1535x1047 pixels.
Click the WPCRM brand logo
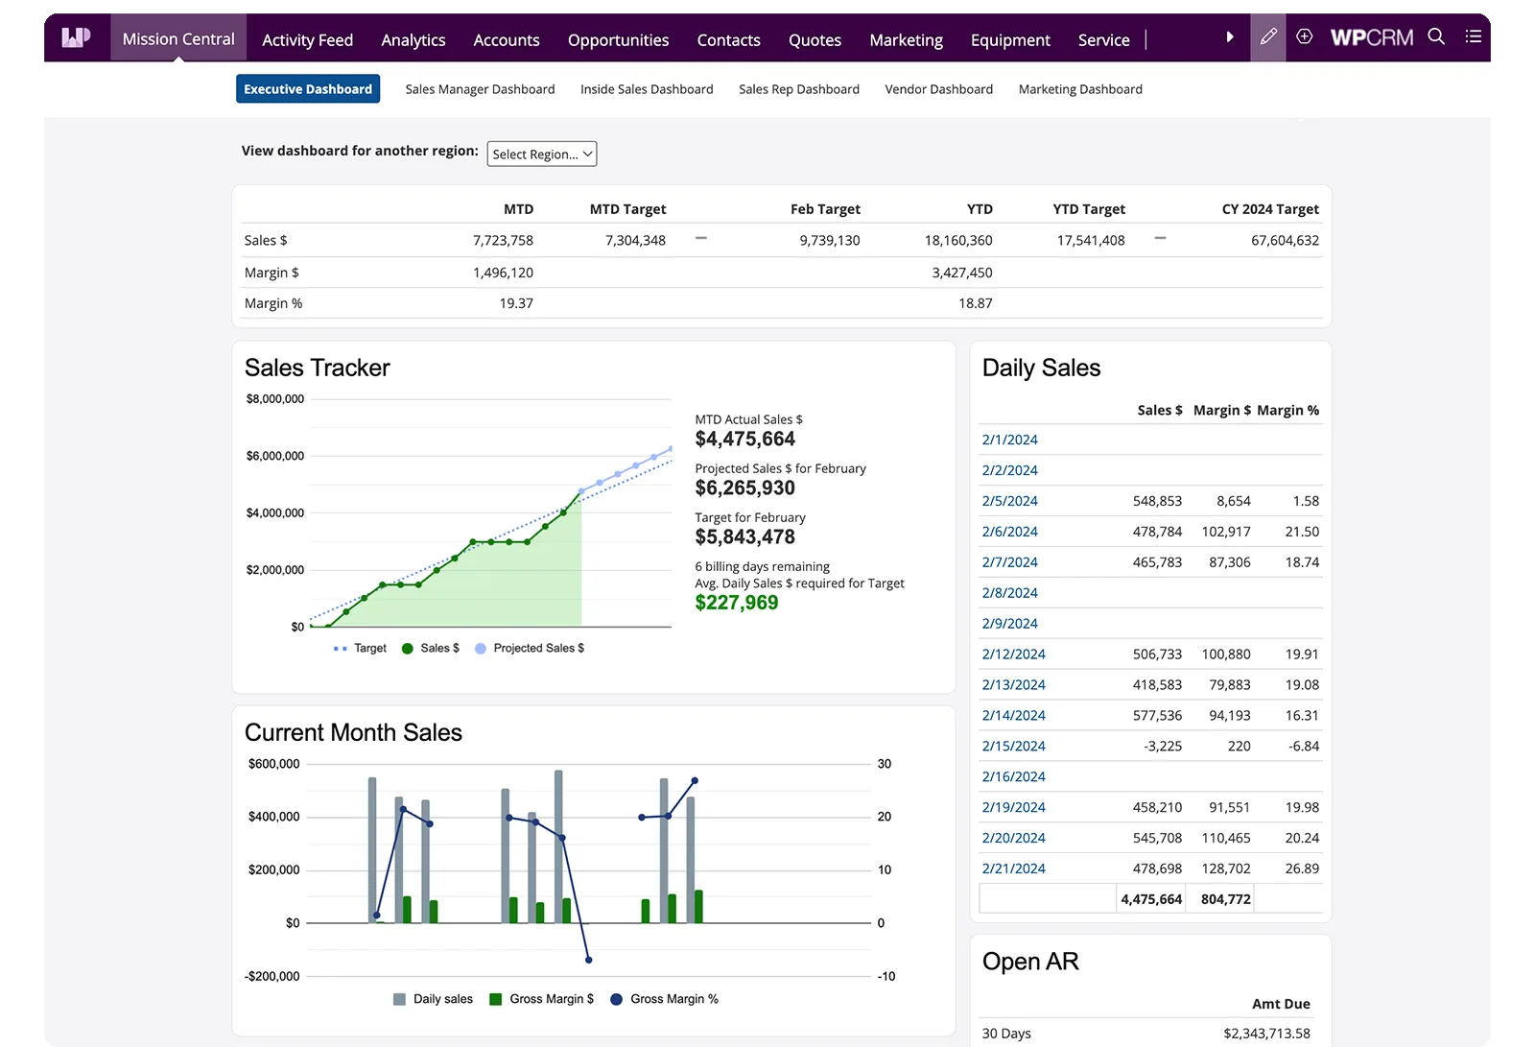pos(1372,37)
